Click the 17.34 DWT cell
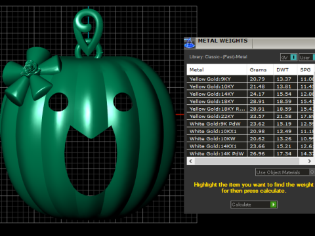Viewport: 315px width, 236px height. 285,153
